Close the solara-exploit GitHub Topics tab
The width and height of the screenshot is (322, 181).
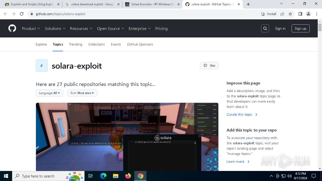click(239, 4)
